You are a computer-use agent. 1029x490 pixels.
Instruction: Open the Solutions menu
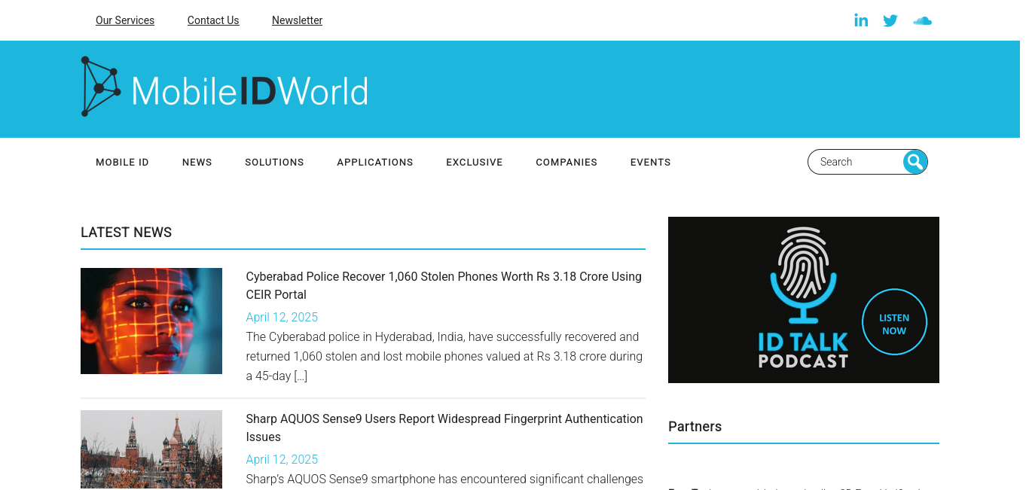coord(274,163)
